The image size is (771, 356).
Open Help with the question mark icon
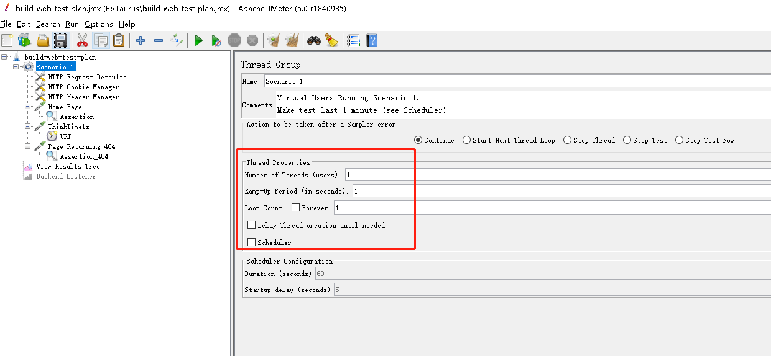coord(372,40)
